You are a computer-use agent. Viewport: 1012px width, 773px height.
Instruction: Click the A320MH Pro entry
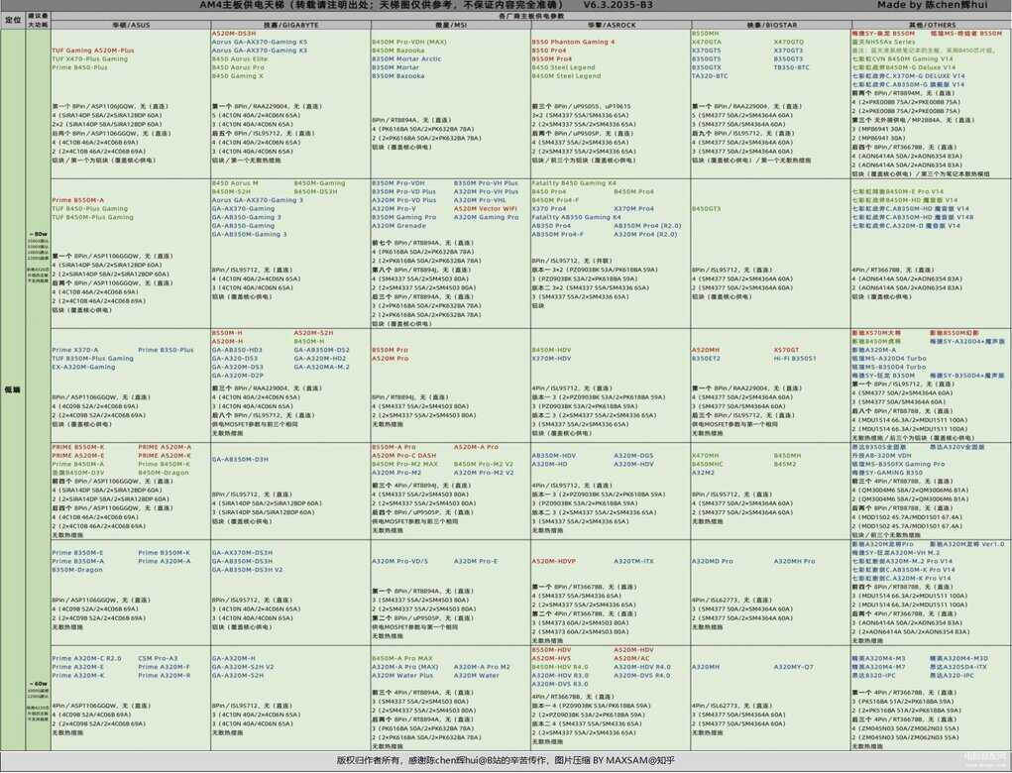pos(795,561)
